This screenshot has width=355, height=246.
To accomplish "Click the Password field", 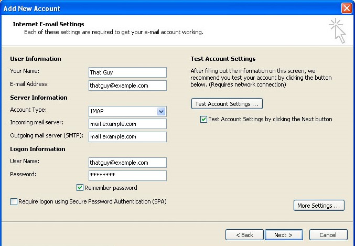I will click(128, 176).
